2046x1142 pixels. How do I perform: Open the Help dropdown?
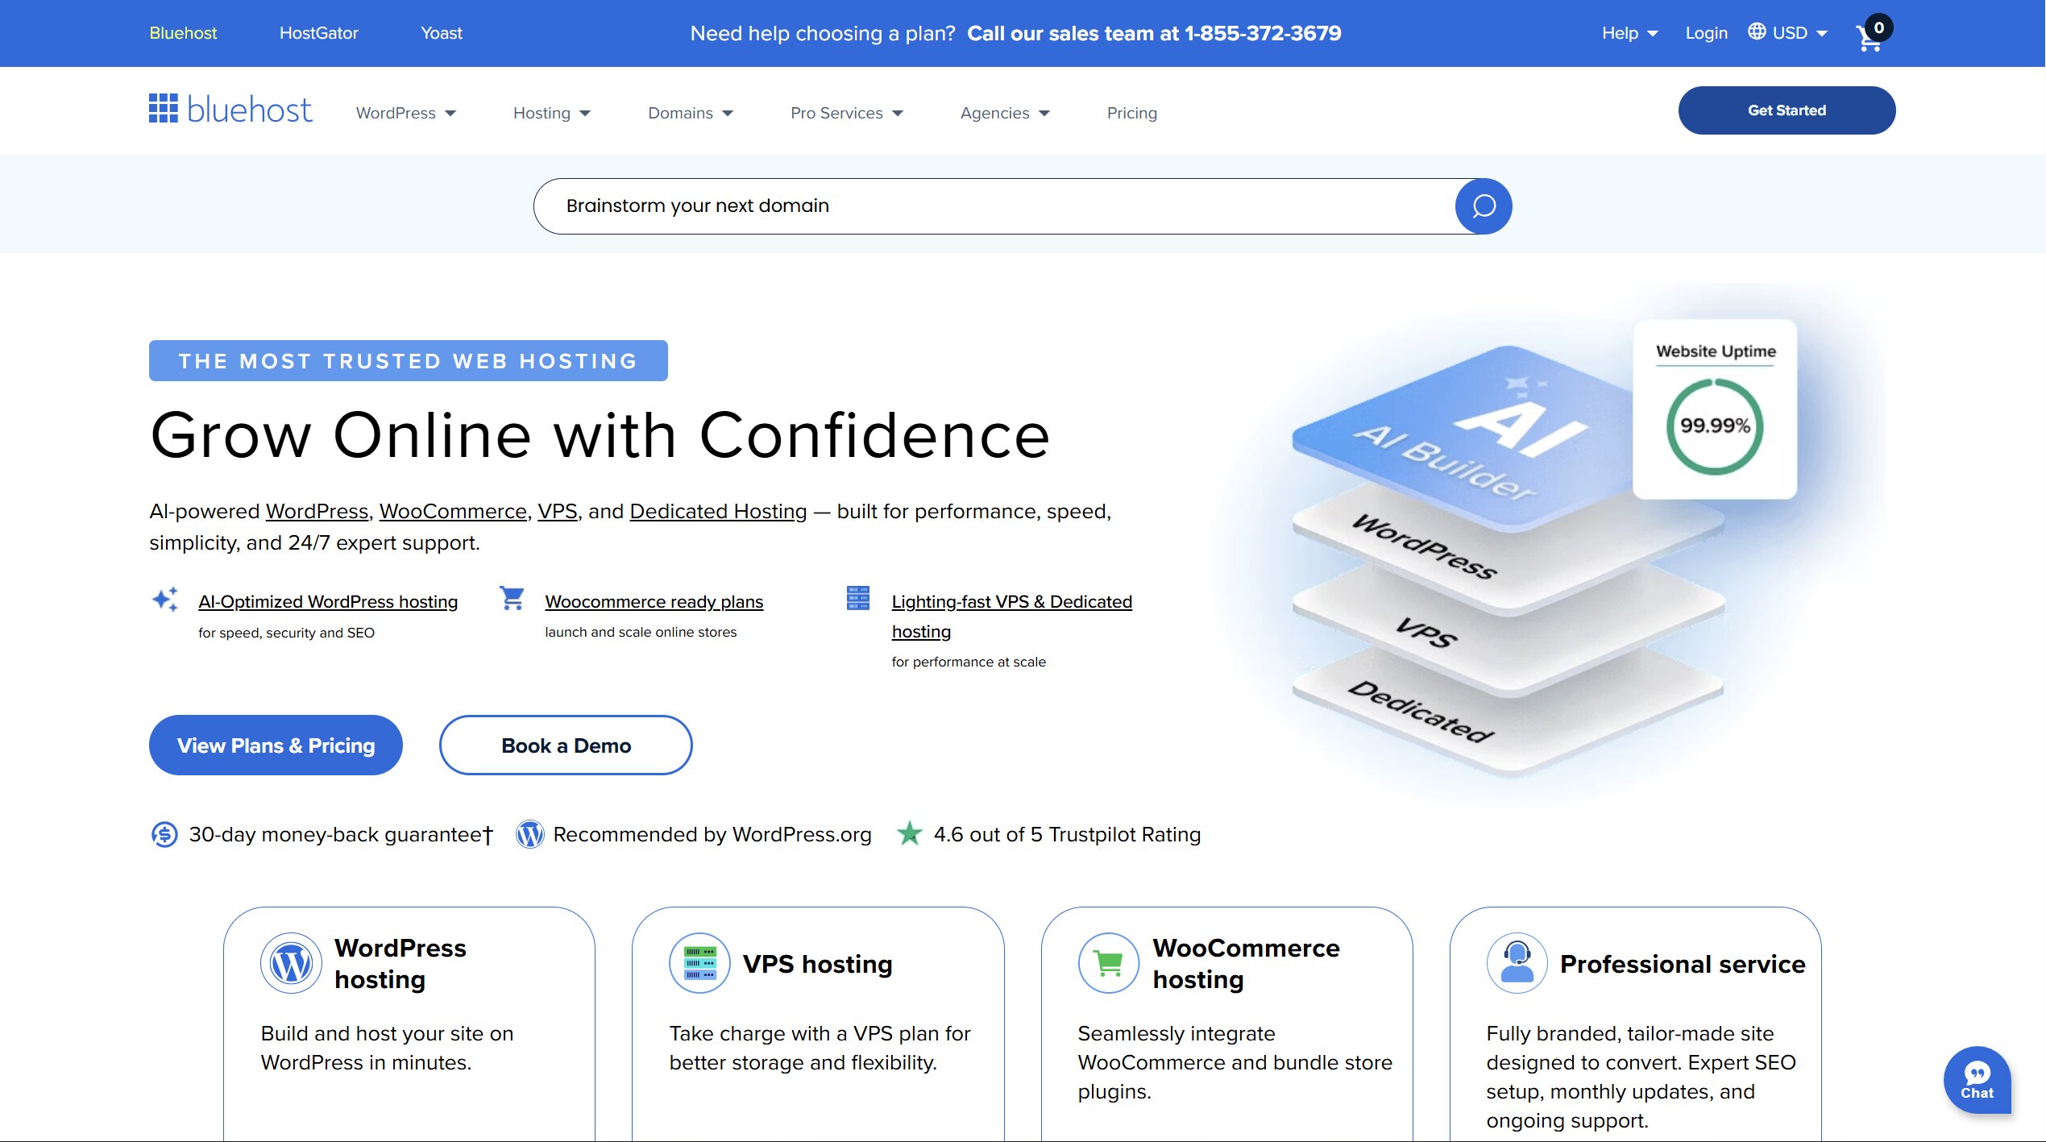coord(1629,33)
